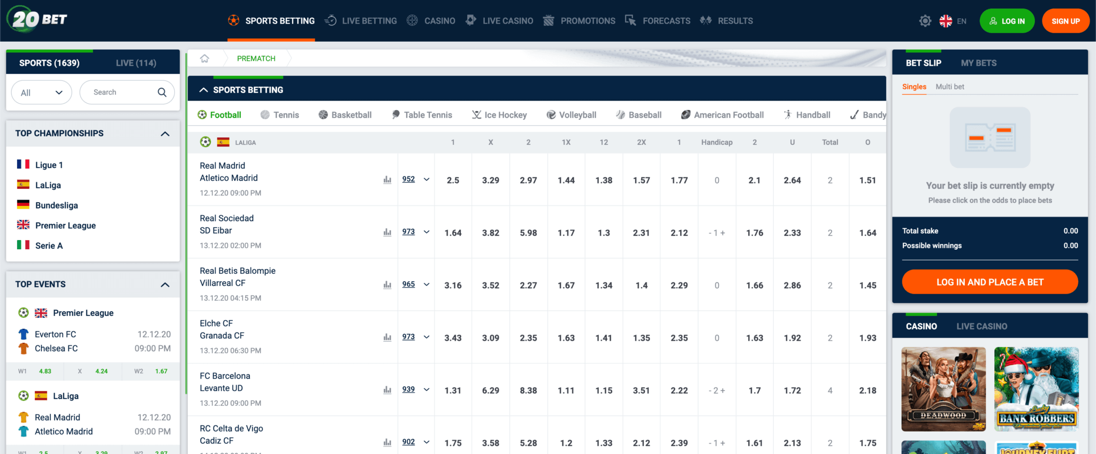Open the Live Betting menu item
The height and width of the screenshot is (454, 1096).
click(361, 21)
